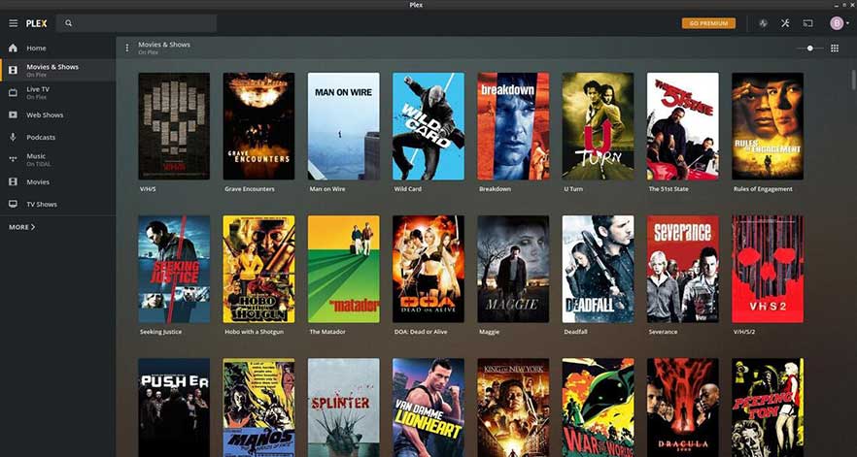Image resolution: width=857 pixels, height=457 pixels.
Task: Open the Severance poster
Action: pos(683,269)
